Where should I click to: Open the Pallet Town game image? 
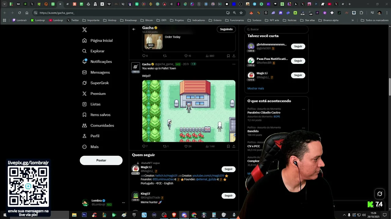coord(189,111)
